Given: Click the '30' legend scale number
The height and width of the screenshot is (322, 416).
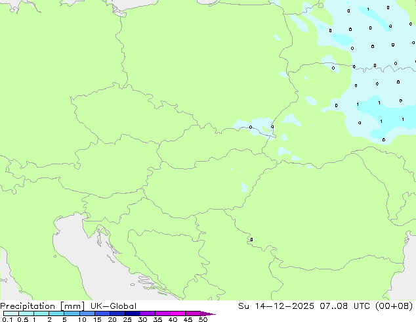Looking at the screenshot, I should (x=142, y=319).
